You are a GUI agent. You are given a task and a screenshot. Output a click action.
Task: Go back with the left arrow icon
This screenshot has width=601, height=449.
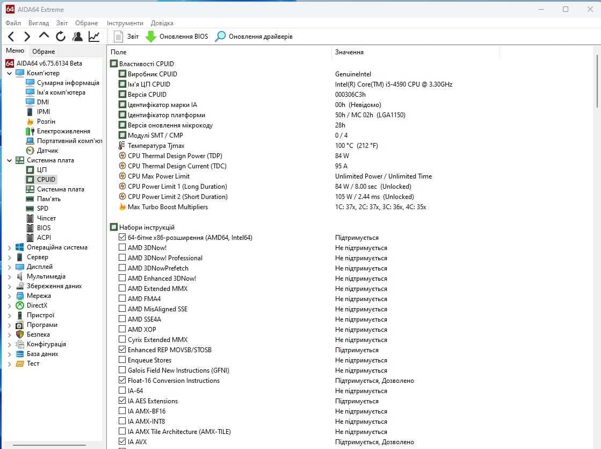[11, 37]
